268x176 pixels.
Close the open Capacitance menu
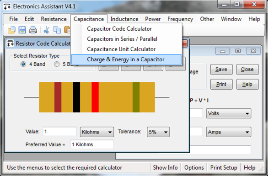tap(89, 19)
